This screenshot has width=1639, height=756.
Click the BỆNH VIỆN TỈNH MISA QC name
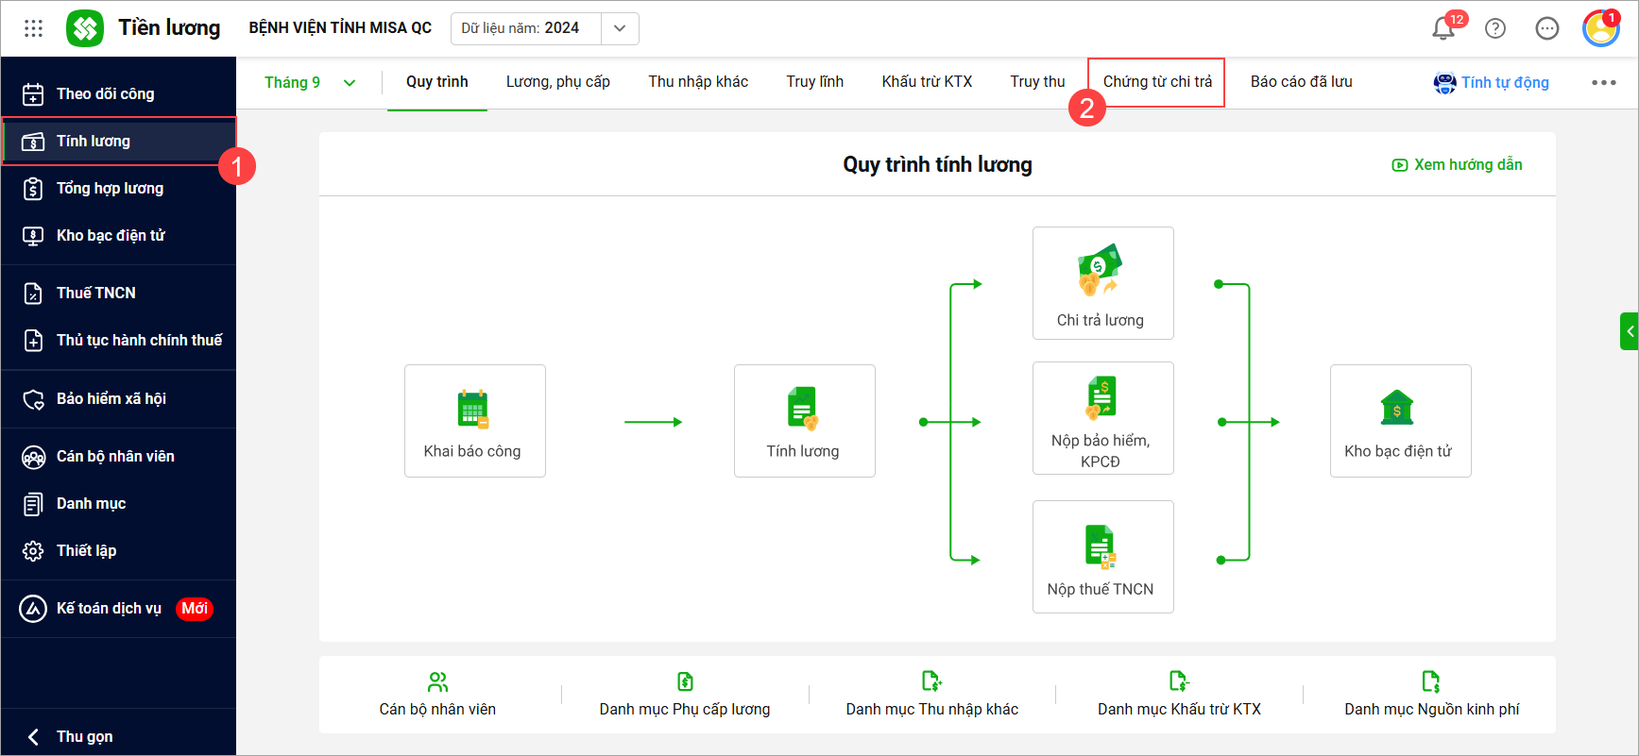pos(340,28)
